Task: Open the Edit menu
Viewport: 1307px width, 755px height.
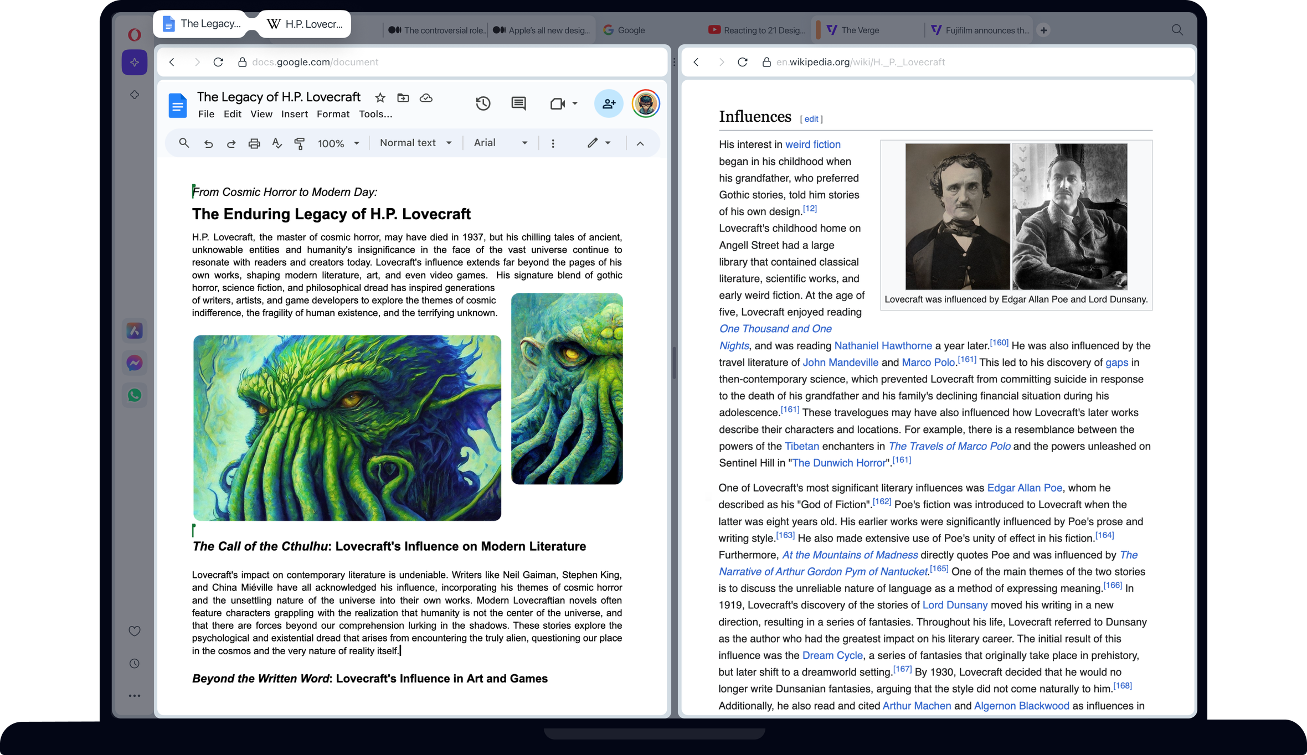Action: [233, 114]
